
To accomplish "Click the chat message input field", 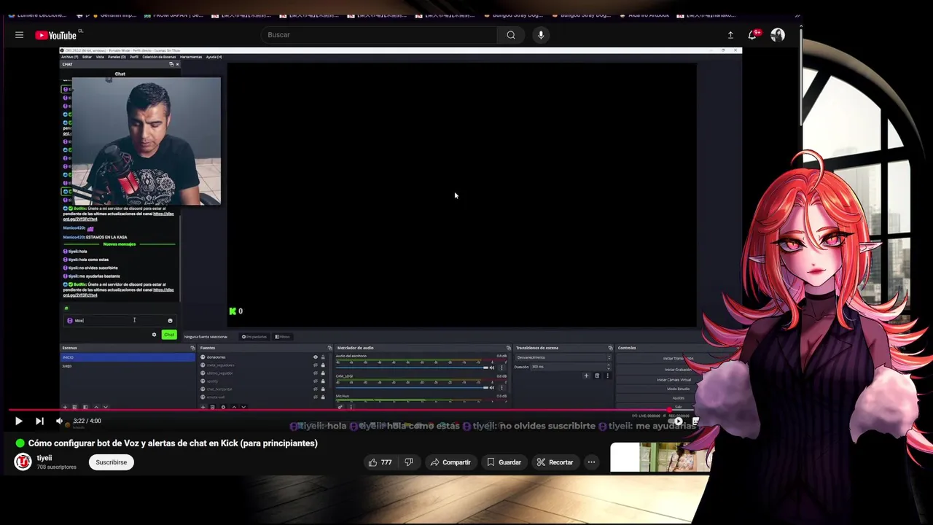I will 120,320.
